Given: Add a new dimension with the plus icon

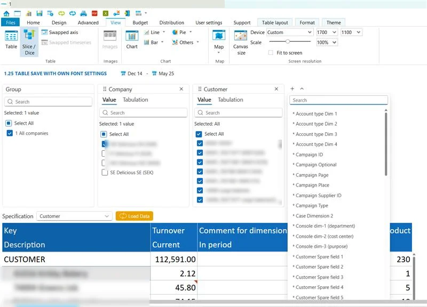Looking at the screenshot, I should point(292,88).
